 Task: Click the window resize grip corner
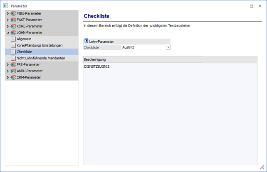[262, 167]
